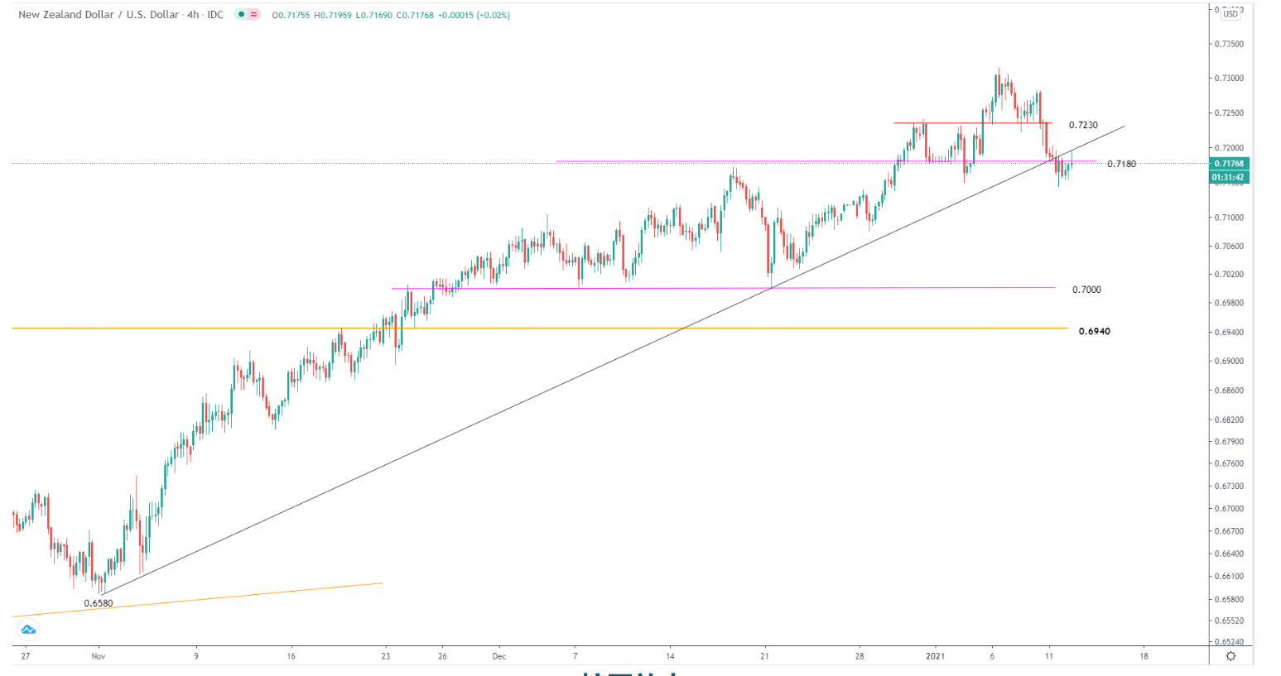Click the close value C0.71768
Image resolution: width=1281 pixels, height=676 pixels.
click(415, 15)
